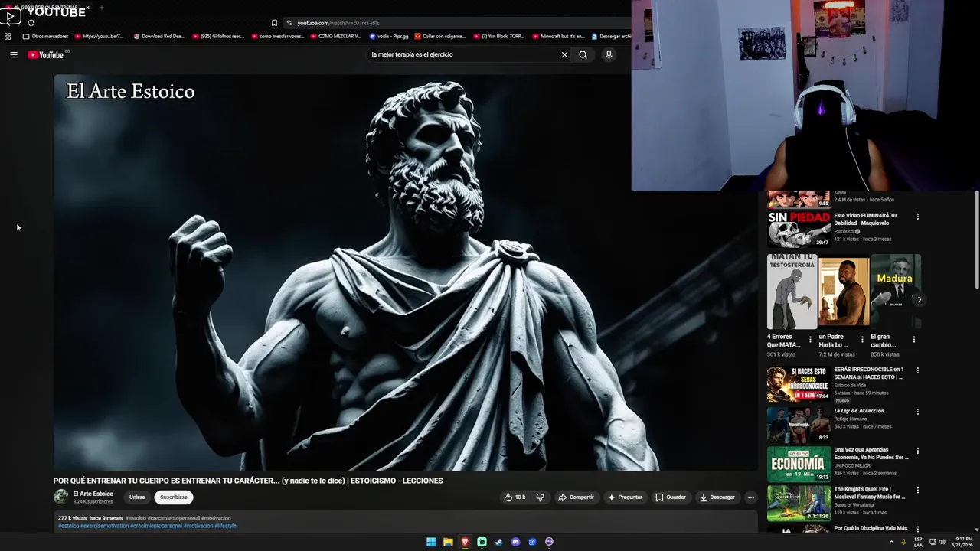Click the #estoico hashtag link
Image resolution: width=980 pixels, height=551 pixels.
pos(68,526)
